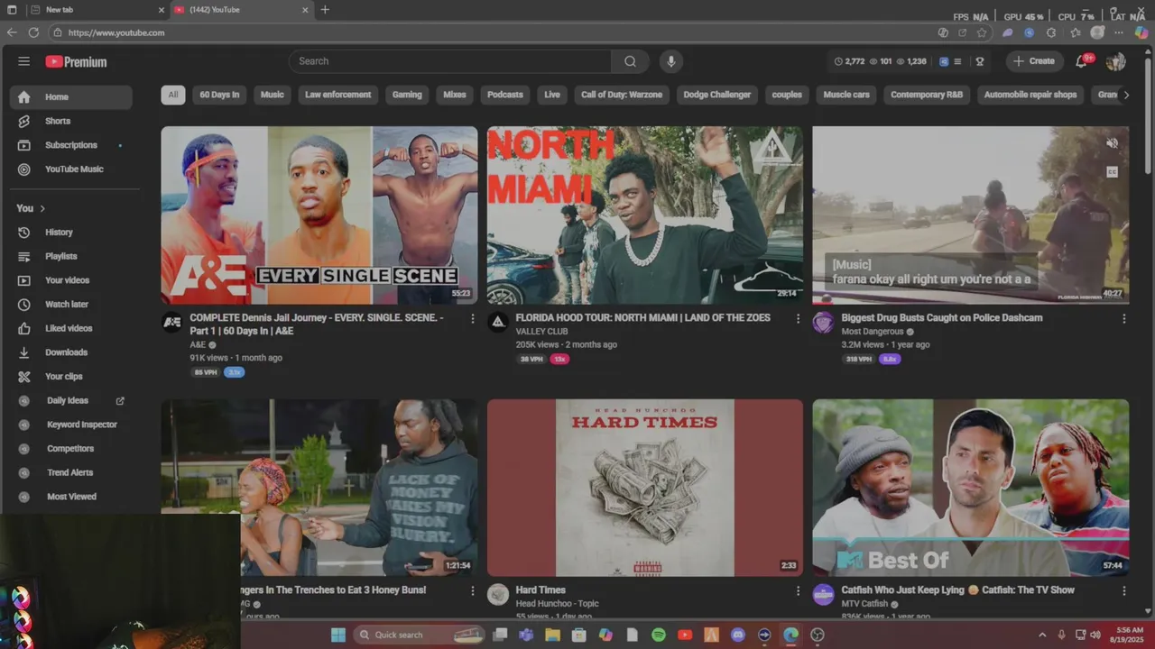Screen dimensions: 1155x649
Task: Open Spotify from the taskbar
Action: click(x=659, y=635)
